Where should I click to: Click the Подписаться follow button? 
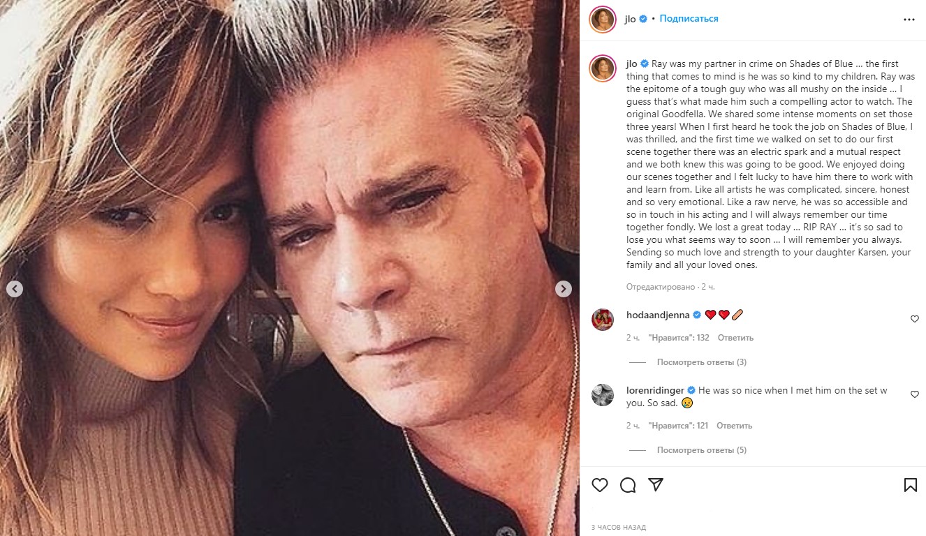(689, 19)
